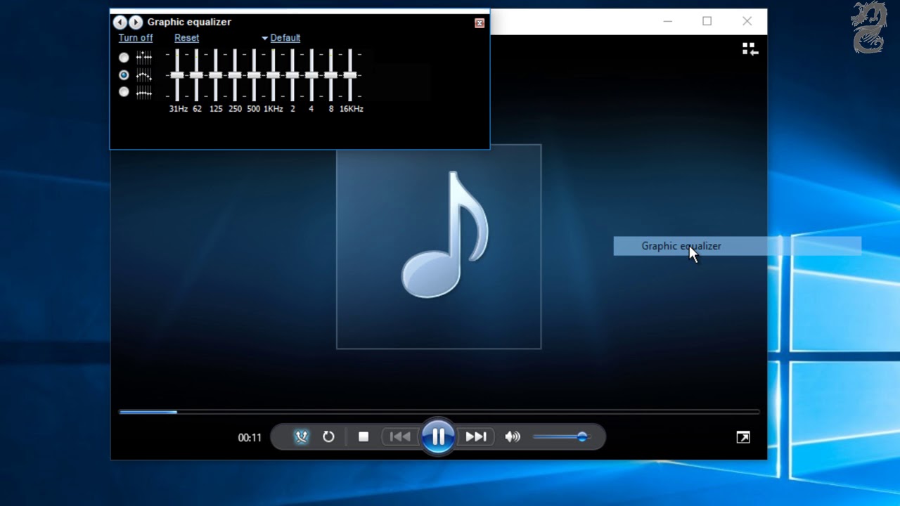The width and height of the screenshot is (900, 506).
Task: Click the music note album art
Action: pos(439,247)
